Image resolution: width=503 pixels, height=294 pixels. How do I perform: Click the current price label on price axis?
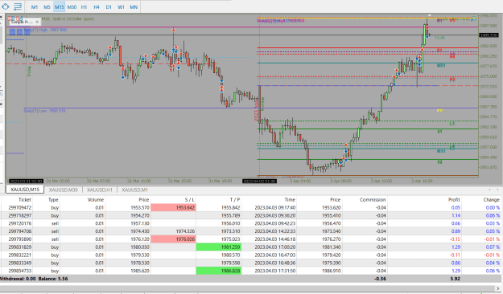pyautogui.click(x=489, y=35)
